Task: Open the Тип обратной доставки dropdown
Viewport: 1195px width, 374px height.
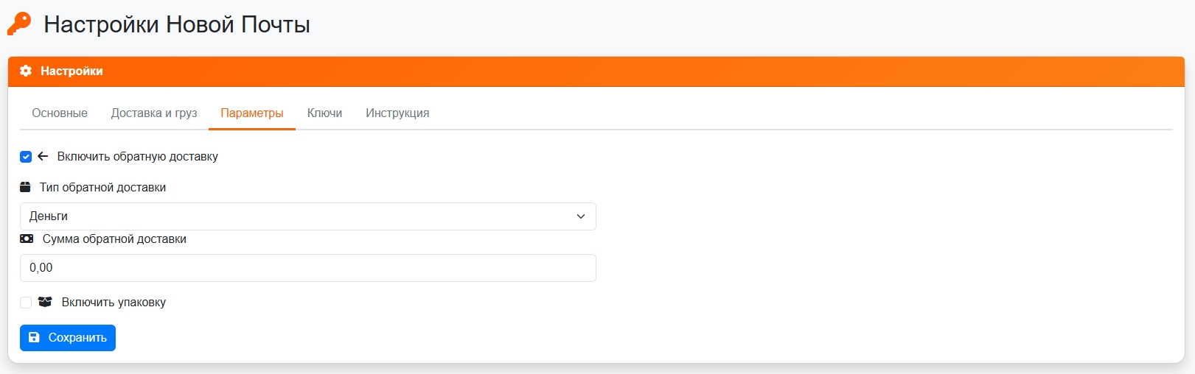Action: pyautogui.click(x=307, y=216)
